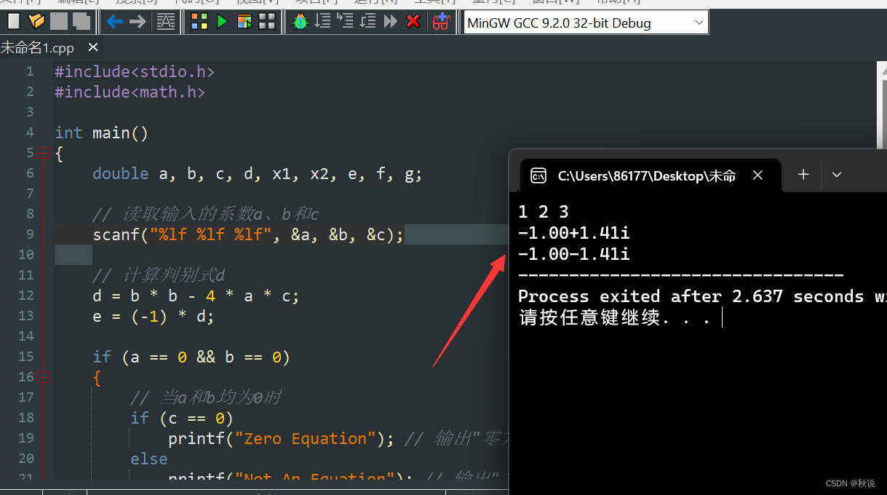Image resolution: width=887 pixels, height=495 pixels.
Task: Open a file with the folder icon
Action: tap(36, 22)
